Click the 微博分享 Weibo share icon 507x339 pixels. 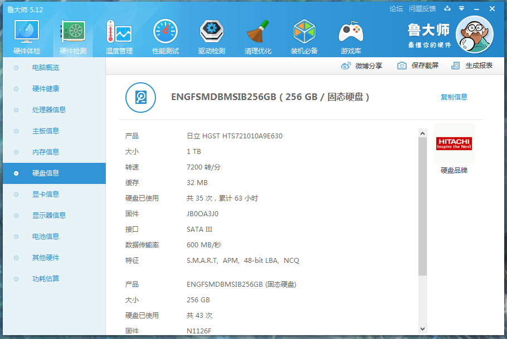point(345,66)
